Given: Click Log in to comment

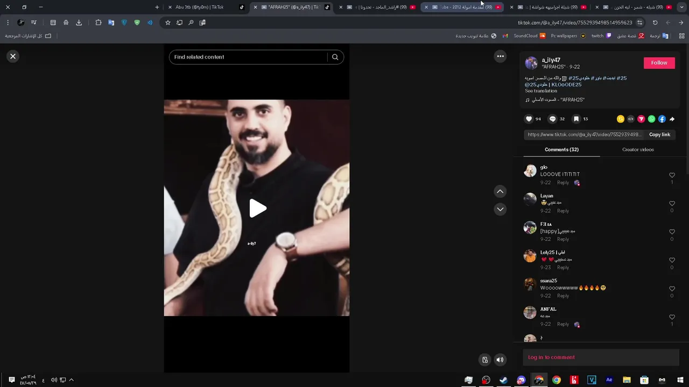Looking at the screenshot, I should click(x=551, y=357).
